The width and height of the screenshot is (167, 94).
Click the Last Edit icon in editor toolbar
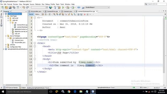[43, 14]
